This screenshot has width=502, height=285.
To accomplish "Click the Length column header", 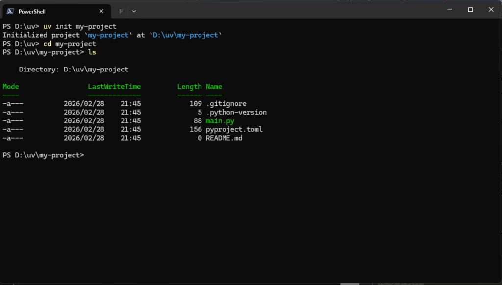I will click(189, 87).
